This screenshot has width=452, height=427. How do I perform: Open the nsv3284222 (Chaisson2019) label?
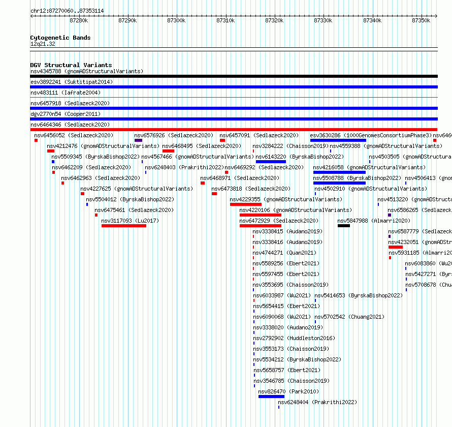click(x=290, y=146)
